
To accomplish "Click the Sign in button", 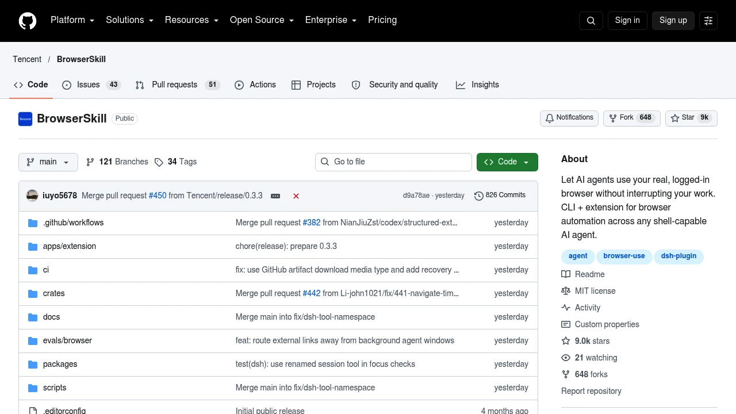I will pyautogui.click(x=627, y=20).
